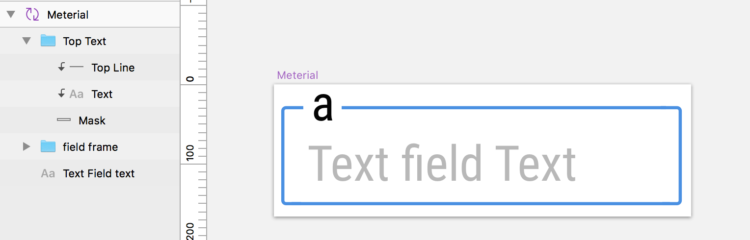Screen dimensions: 750x240
Task: Click the purple Meterial symbol icon
Action: tap(32, 15)
